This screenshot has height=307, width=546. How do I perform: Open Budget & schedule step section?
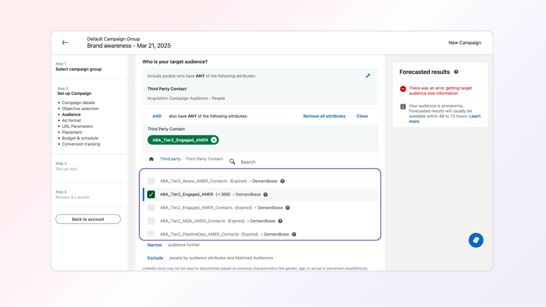coord(80,138)
